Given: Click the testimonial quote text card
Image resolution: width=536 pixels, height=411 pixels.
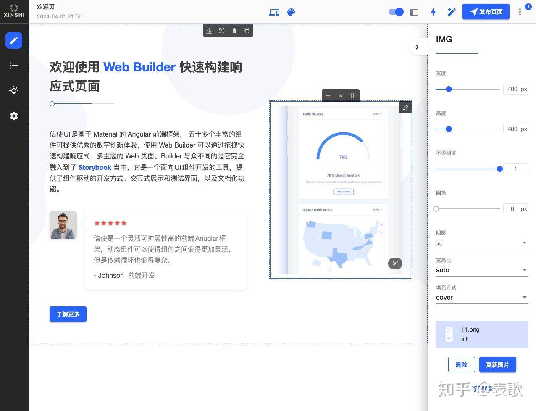Looking at the screenshot, I should coord(166,250).
